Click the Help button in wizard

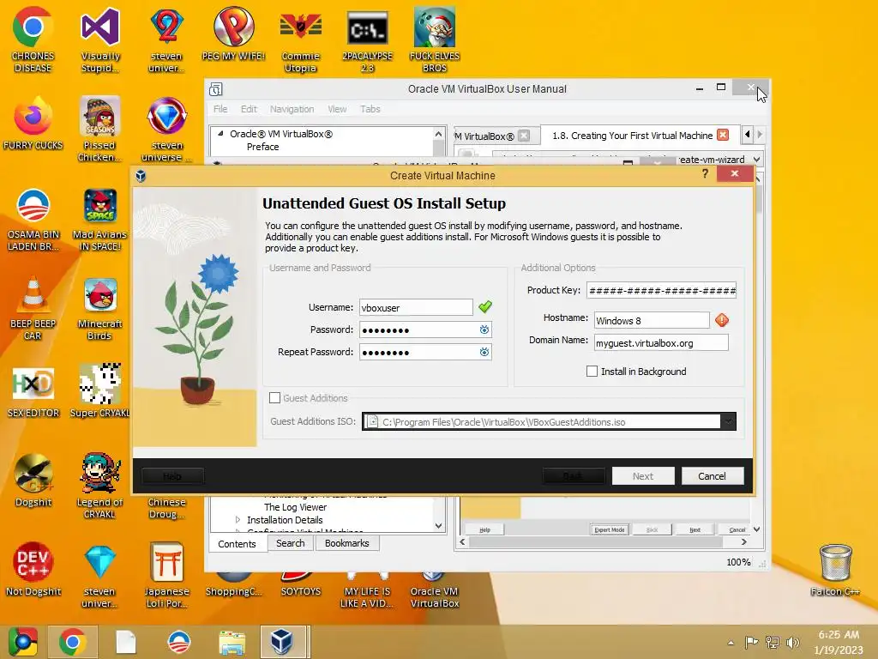click(172, 475)
